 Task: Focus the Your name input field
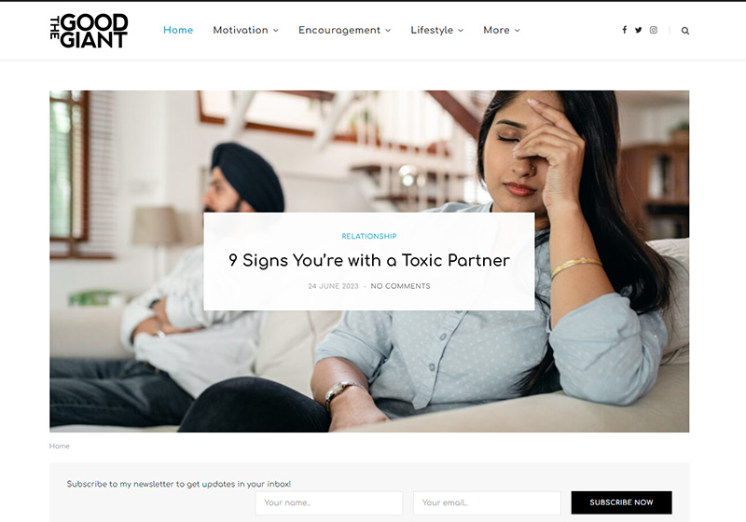(329, 503)
